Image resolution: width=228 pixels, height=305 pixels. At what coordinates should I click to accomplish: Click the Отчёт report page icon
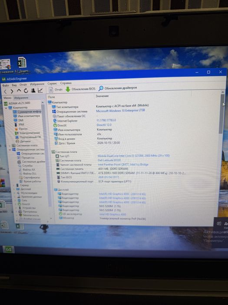click(x=51, y=90)
